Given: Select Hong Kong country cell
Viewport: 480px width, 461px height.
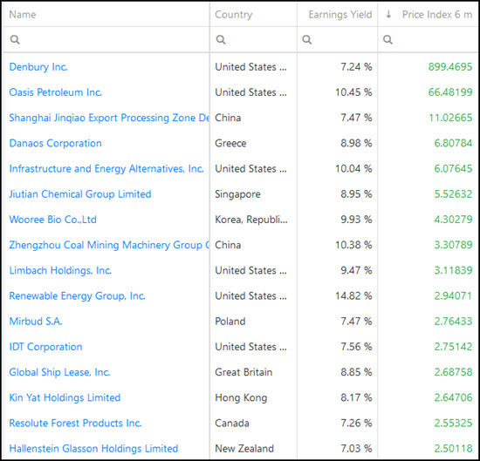Looking at the screenshot, I should [x=241, y=397].
